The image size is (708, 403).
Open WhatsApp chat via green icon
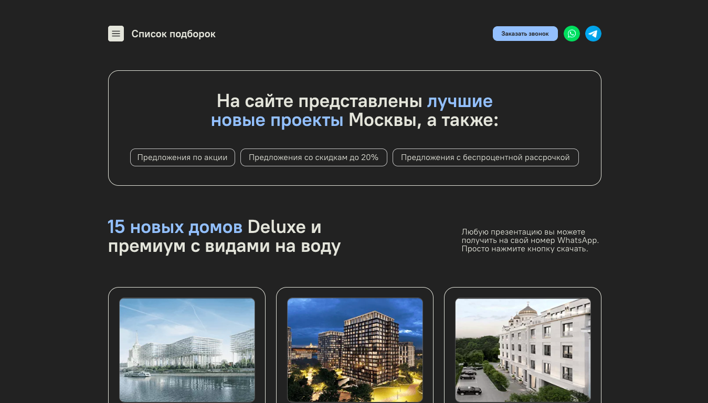[x=572, y=34]
